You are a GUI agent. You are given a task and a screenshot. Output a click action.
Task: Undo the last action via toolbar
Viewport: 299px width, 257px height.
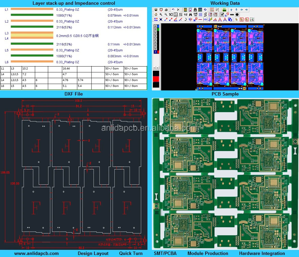pos(173,10)
